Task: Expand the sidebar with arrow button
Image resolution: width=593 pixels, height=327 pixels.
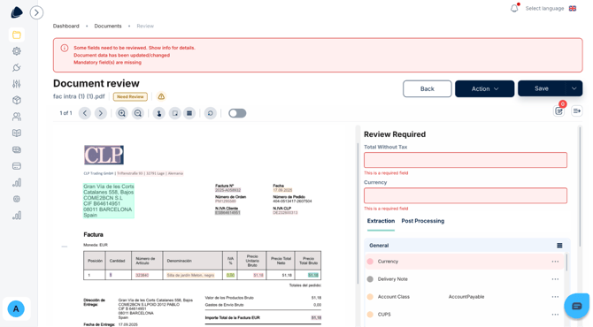Action: coord(36,13)
